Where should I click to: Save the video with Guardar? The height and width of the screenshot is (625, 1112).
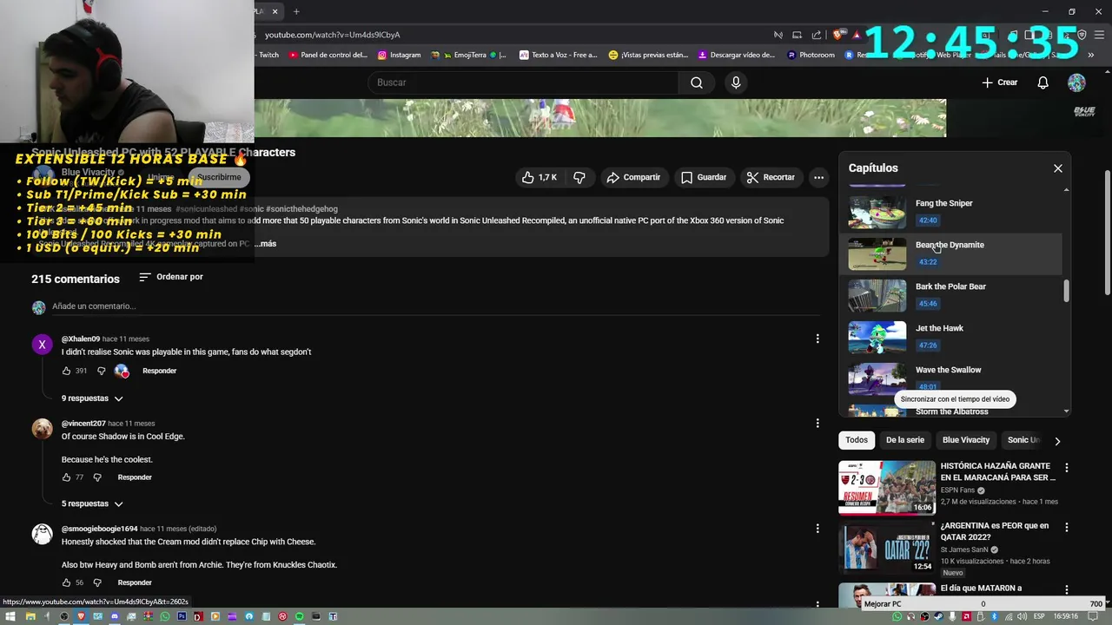coord(704,177)
